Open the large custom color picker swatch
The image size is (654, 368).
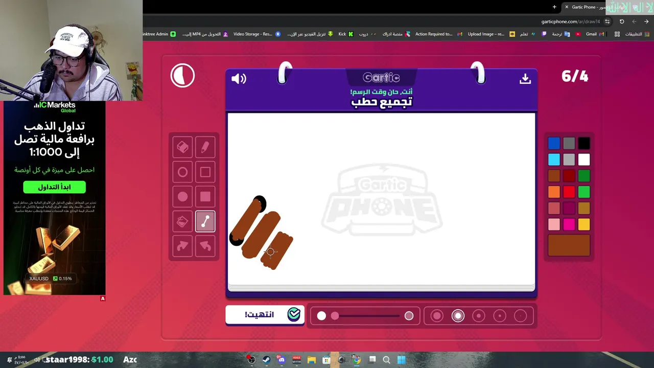(x=569, y=245)
